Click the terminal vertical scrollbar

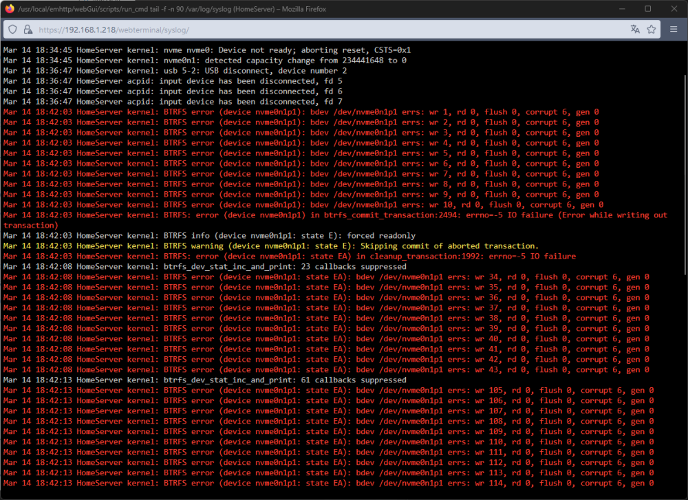(x=685, y=175)
